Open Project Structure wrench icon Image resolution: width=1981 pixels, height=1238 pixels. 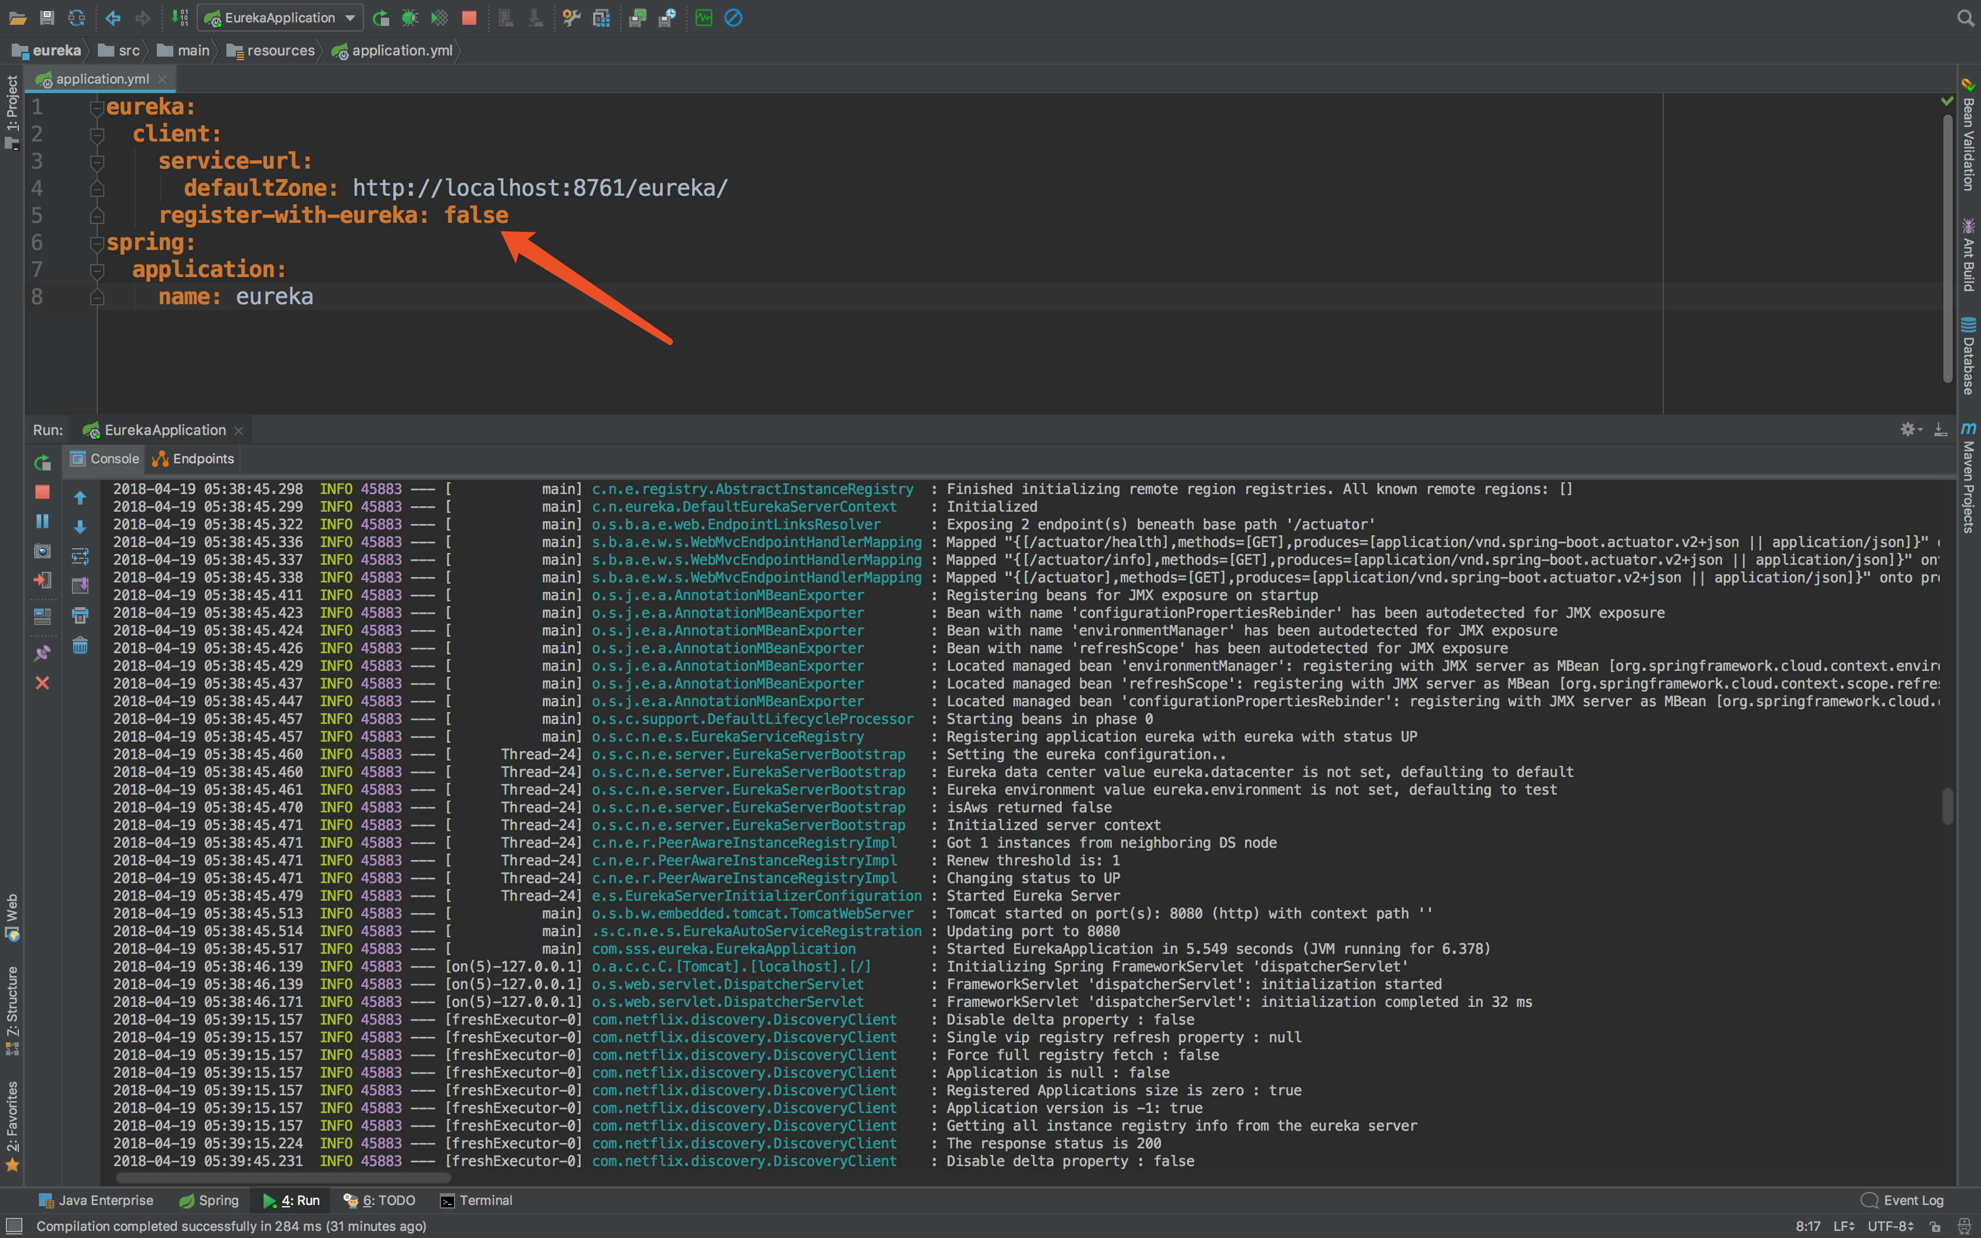coord(571,17)
